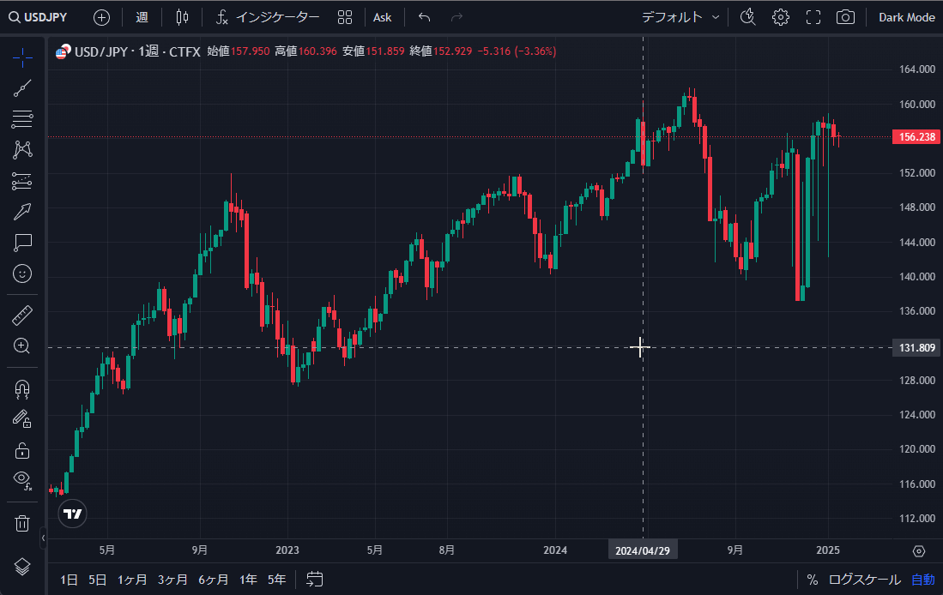The image size is (943, 595).
Task: Expand the デフォルト layout dropdown
Action: point(680,17)
